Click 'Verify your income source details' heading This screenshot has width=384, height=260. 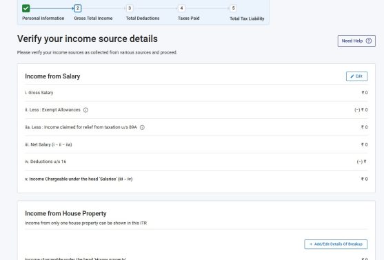(88, 39)
